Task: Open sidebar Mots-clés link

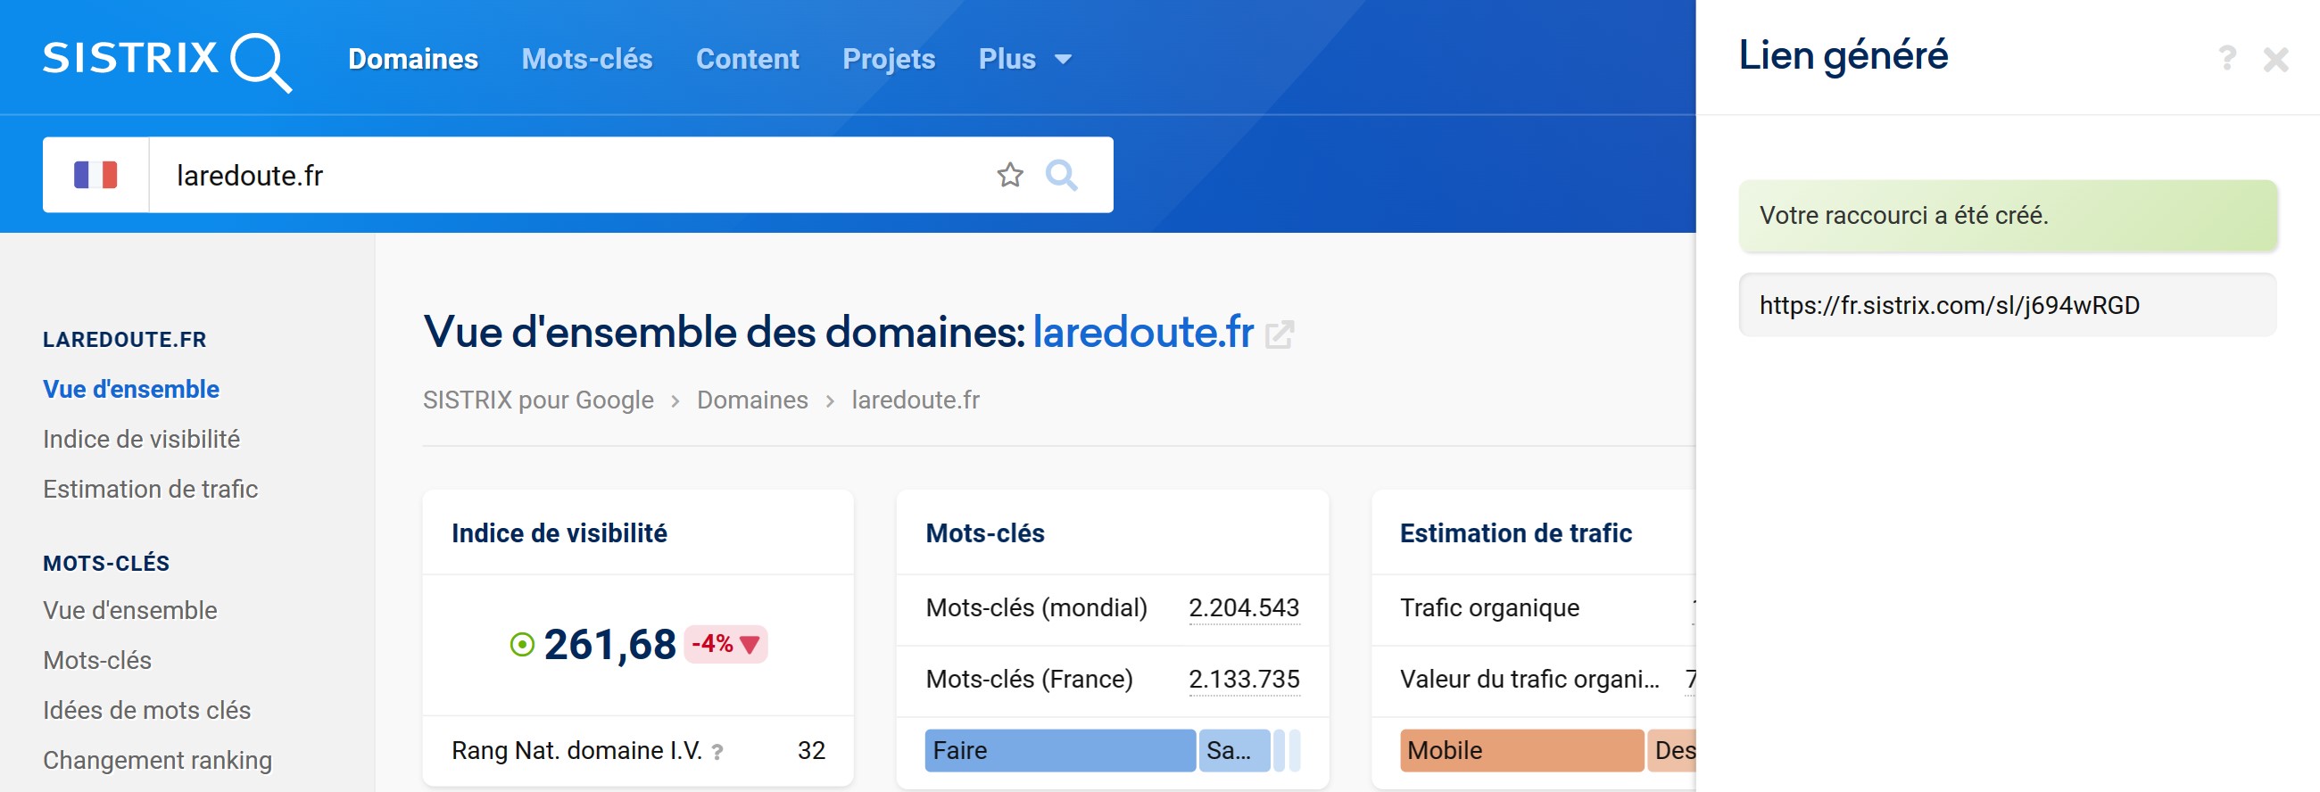Action: [97, 661]
